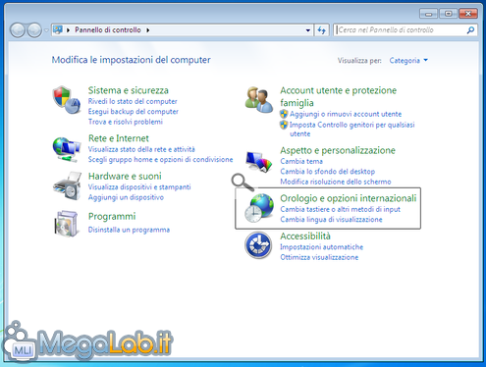The height and width of the screenshot is (367, 486).
Task: Open the Categoria view dropdown
Action: pyautogui.click(x=408, y=60)
